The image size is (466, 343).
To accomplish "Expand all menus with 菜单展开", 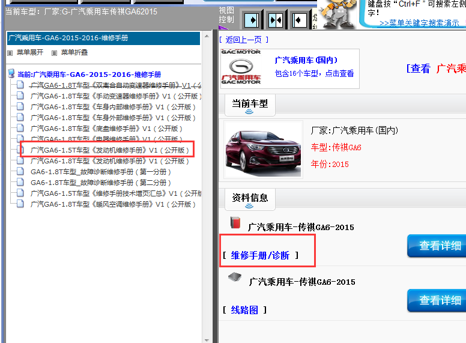I will tap(29, 53).
